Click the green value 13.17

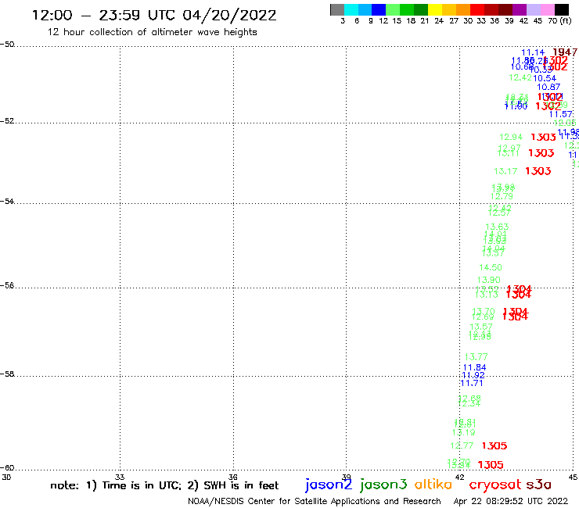(x=506, y=171)
